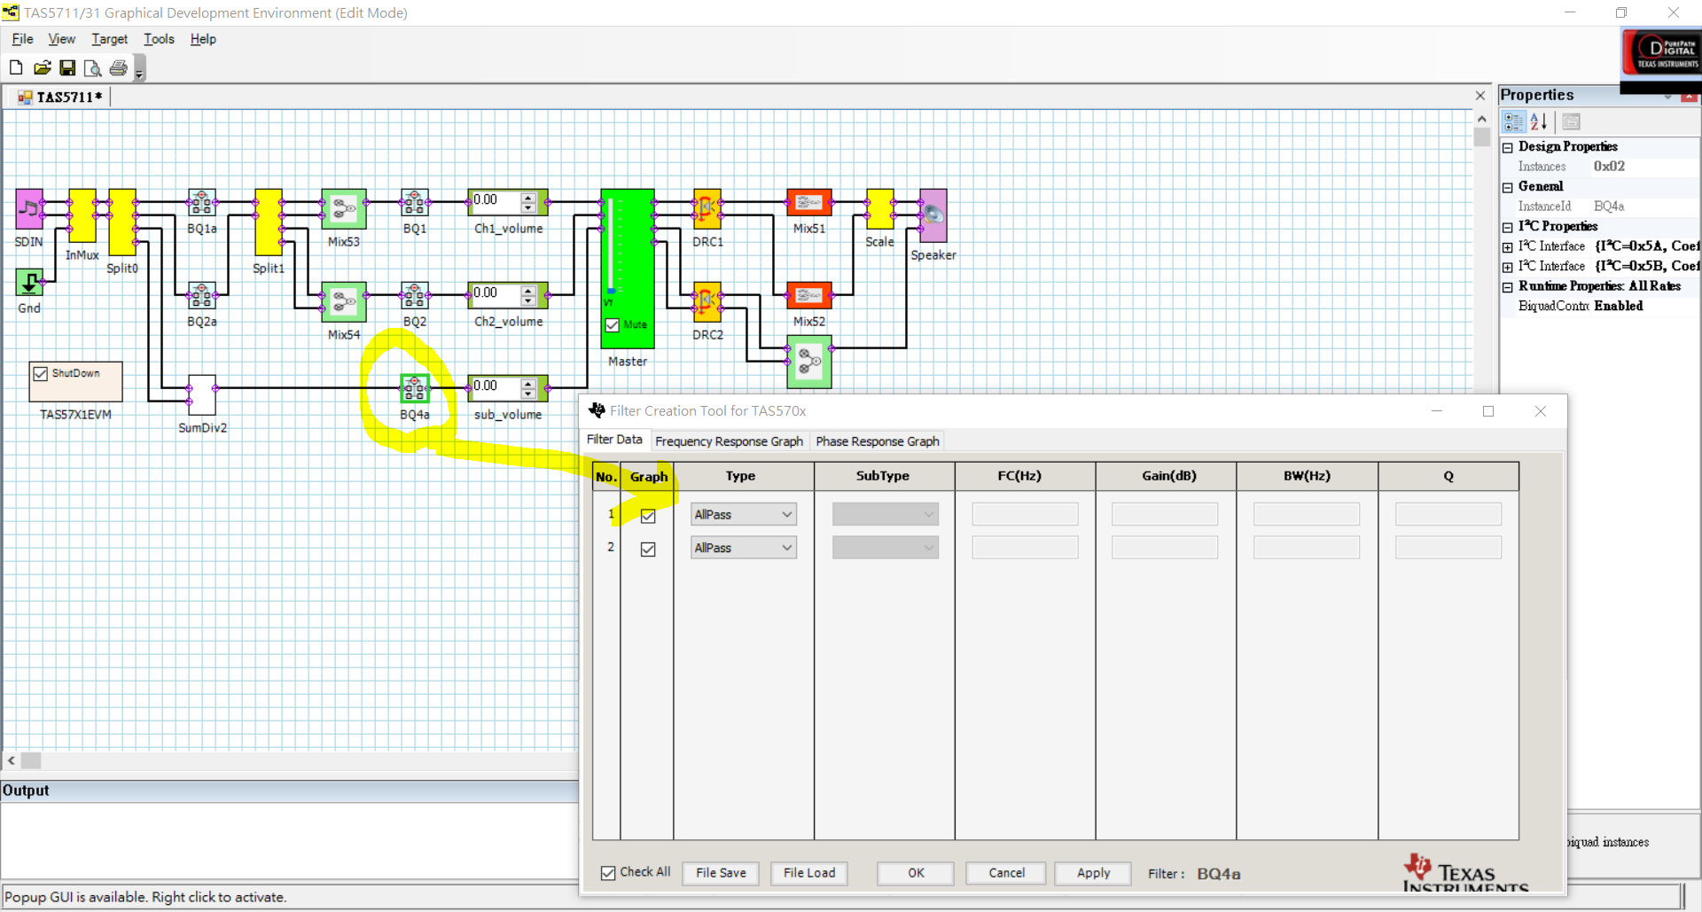Click the New file toolbar icon

(16, 67)
